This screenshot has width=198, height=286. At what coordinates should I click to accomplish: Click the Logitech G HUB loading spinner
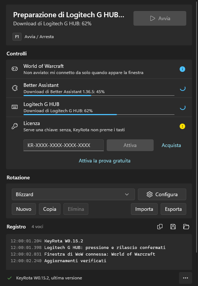(183, 107)
